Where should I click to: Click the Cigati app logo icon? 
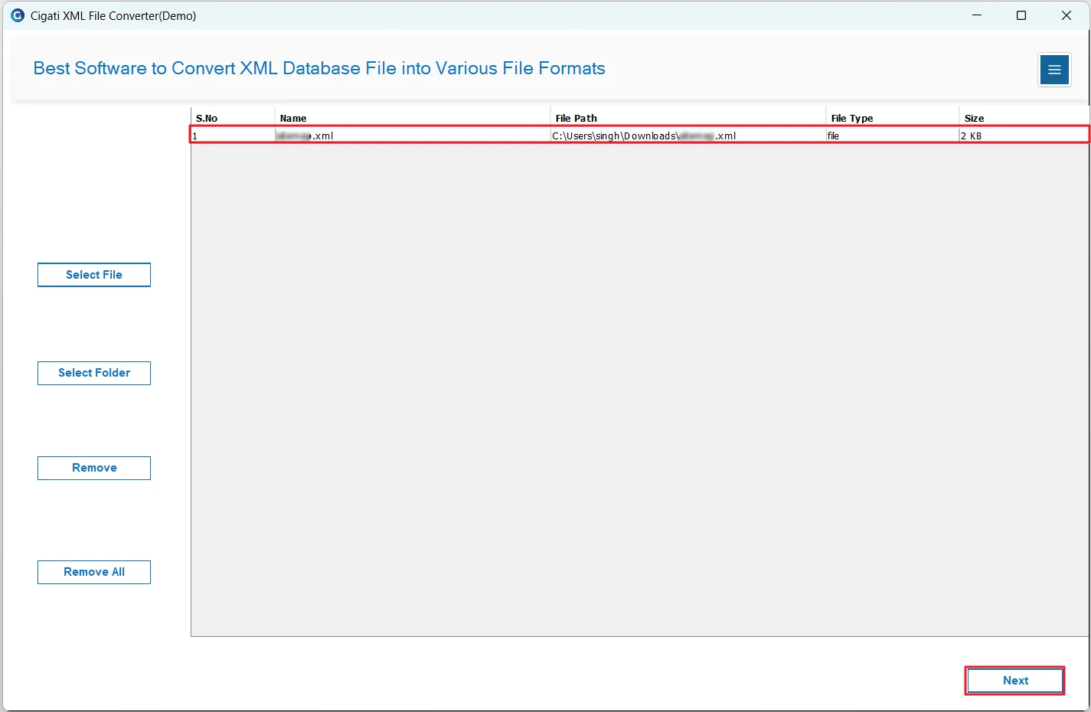tap(18, 15)
